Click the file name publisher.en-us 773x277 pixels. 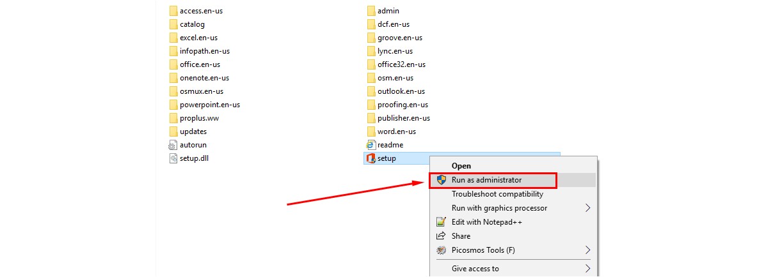(x=404, y=118)
